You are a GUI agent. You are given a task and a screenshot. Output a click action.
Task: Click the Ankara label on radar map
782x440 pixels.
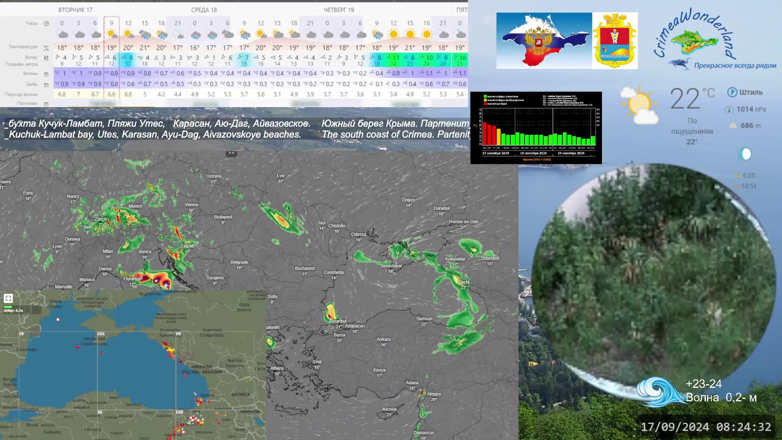pyautogui.click(x=384, y=339)
